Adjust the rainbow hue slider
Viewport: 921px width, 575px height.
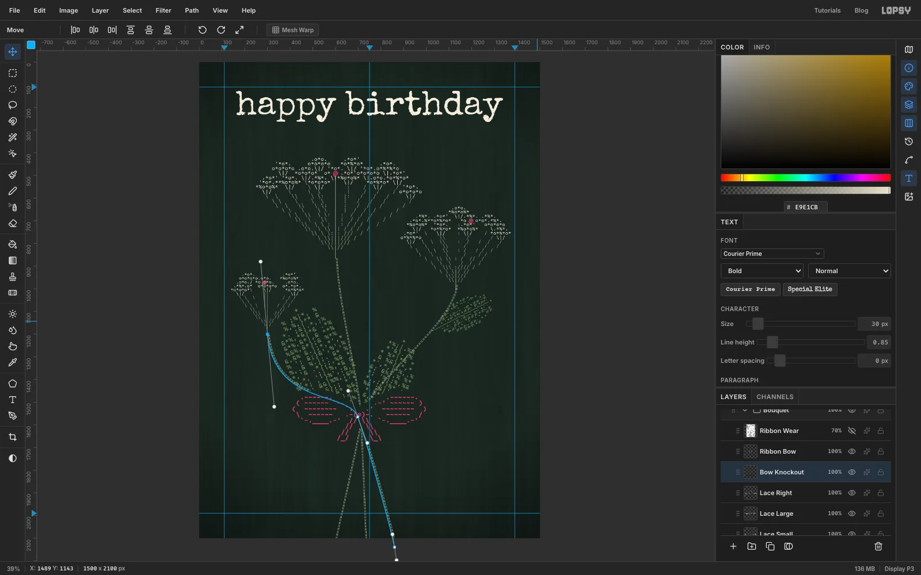pyautogui.click(x=806, y=178)
